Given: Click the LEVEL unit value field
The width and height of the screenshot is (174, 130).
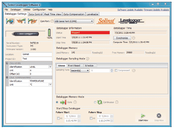Looking at the screenshot, I should (40, 70).
